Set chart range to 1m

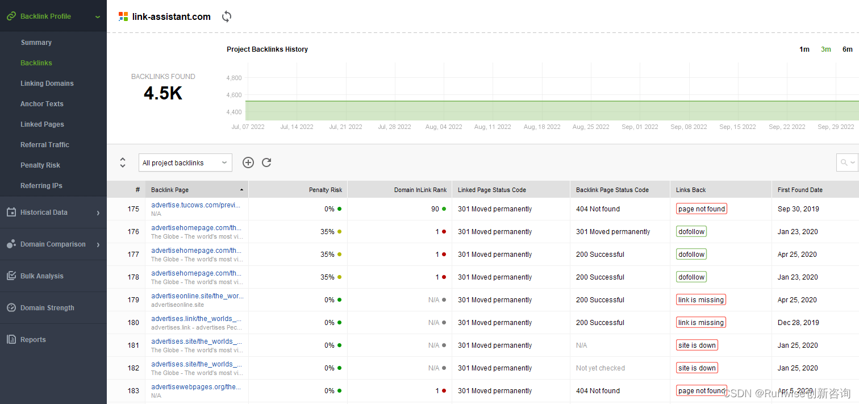(804, 49)
